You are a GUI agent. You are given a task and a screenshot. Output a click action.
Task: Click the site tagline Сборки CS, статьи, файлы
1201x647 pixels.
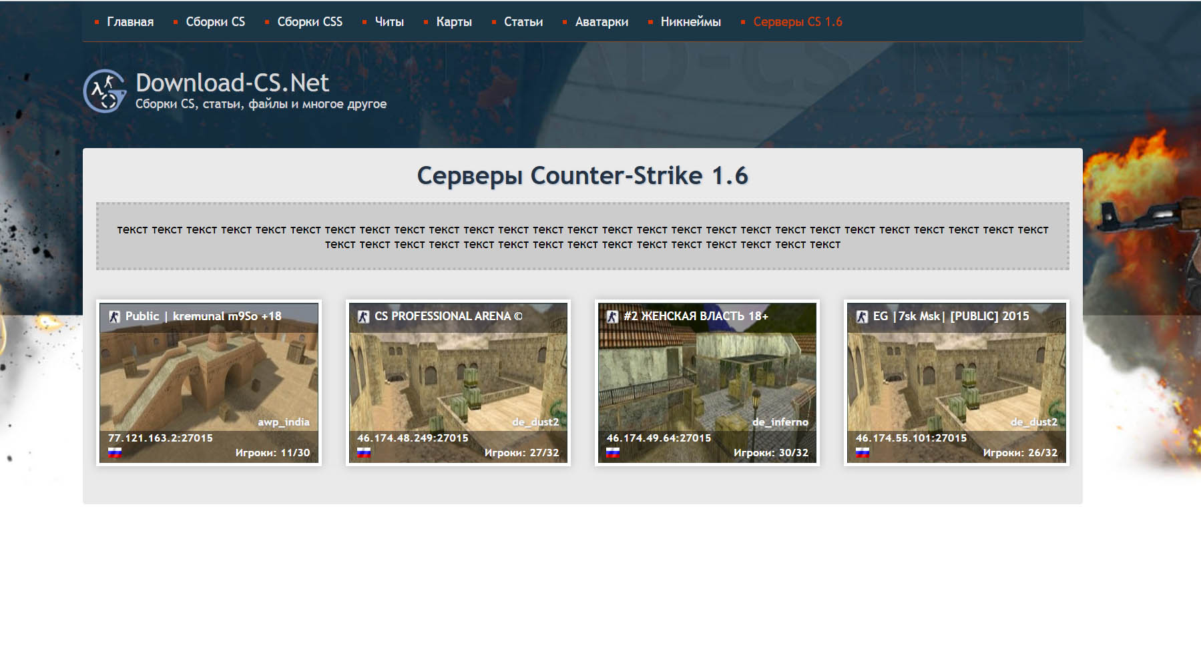click(x=261, y=104)
